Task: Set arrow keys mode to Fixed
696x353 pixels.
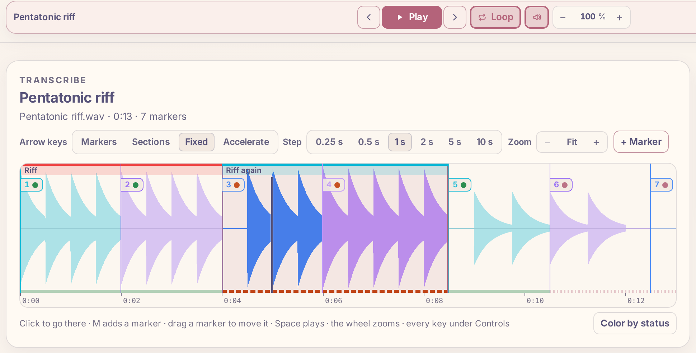Action: click(x=196, y=142)
